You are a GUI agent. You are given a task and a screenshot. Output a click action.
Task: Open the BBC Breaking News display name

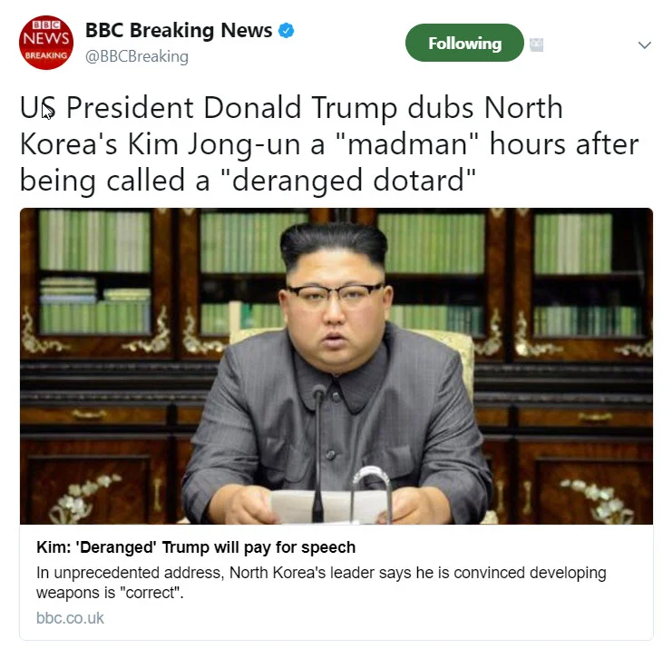tap(179, 31)
